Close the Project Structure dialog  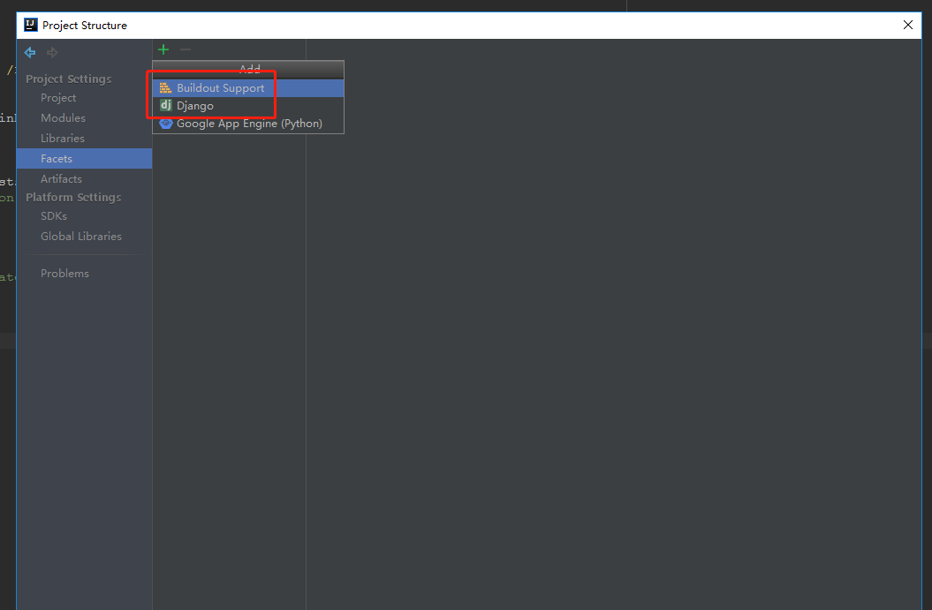907,25
